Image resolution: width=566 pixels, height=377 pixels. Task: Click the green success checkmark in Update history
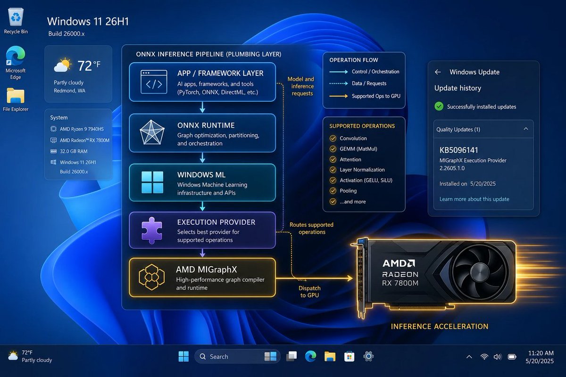click(439, 107)
